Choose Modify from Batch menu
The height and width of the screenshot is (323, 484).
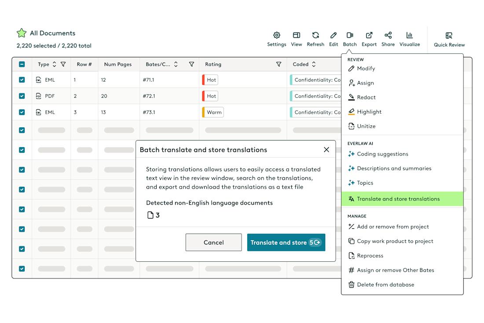tap(403, 68)
